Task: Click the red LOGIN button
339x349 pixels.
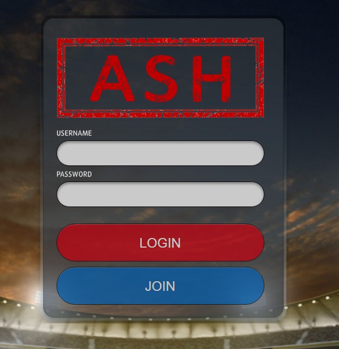Action: pyautogui.click(x=160, y=243)
